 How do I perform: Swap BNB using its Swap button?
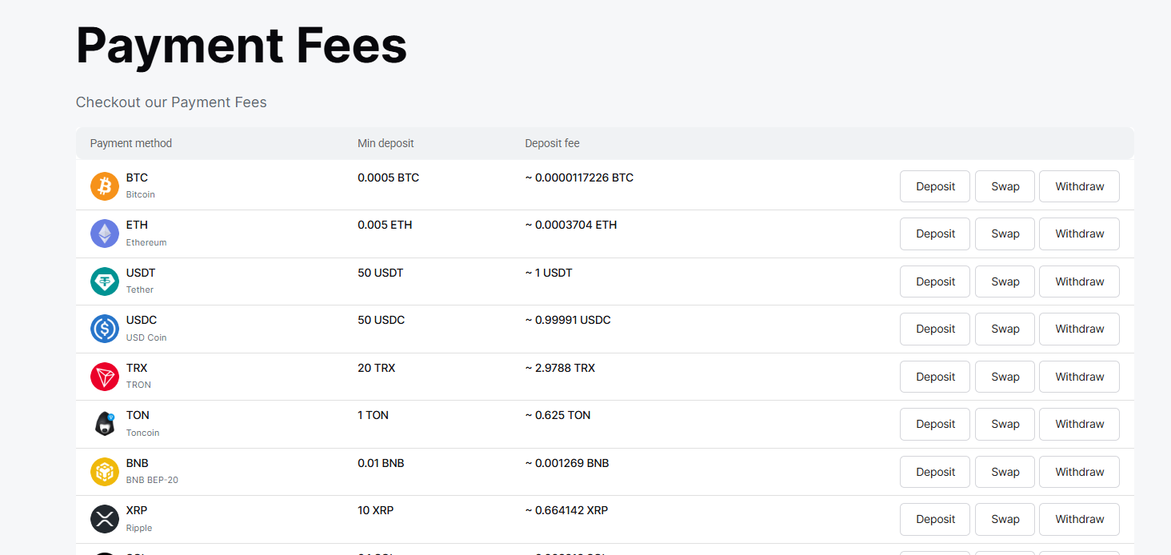[1005, 472]
